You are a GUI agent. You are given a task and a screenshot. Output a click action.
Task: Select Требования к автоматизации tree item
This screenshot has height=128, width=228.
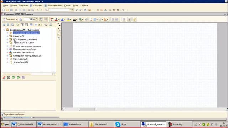26,33
